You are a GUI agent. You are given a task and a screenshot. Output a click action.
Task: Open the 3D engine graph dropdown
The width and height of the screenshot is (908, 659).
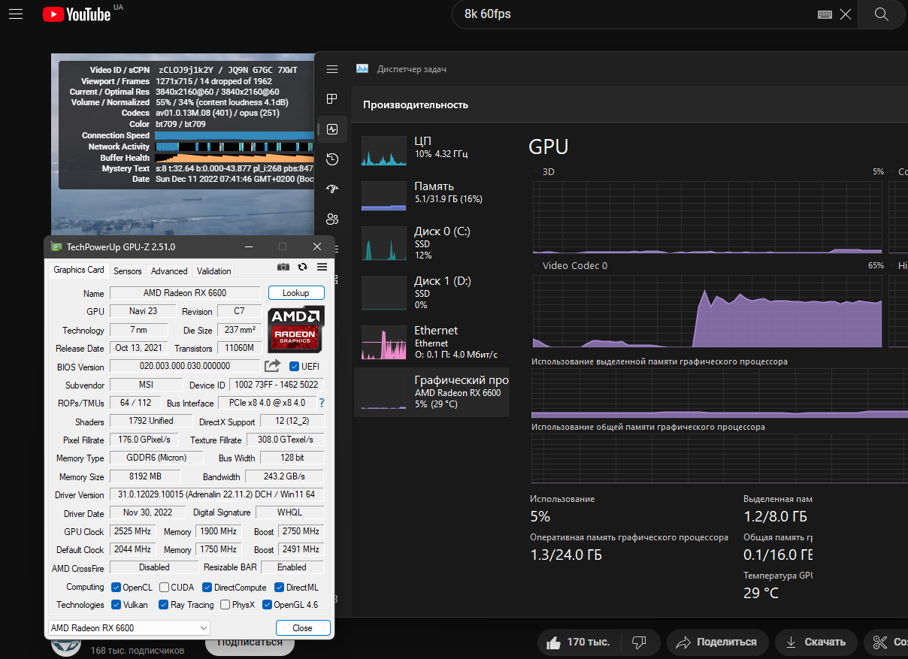click(x=535, y=172)
